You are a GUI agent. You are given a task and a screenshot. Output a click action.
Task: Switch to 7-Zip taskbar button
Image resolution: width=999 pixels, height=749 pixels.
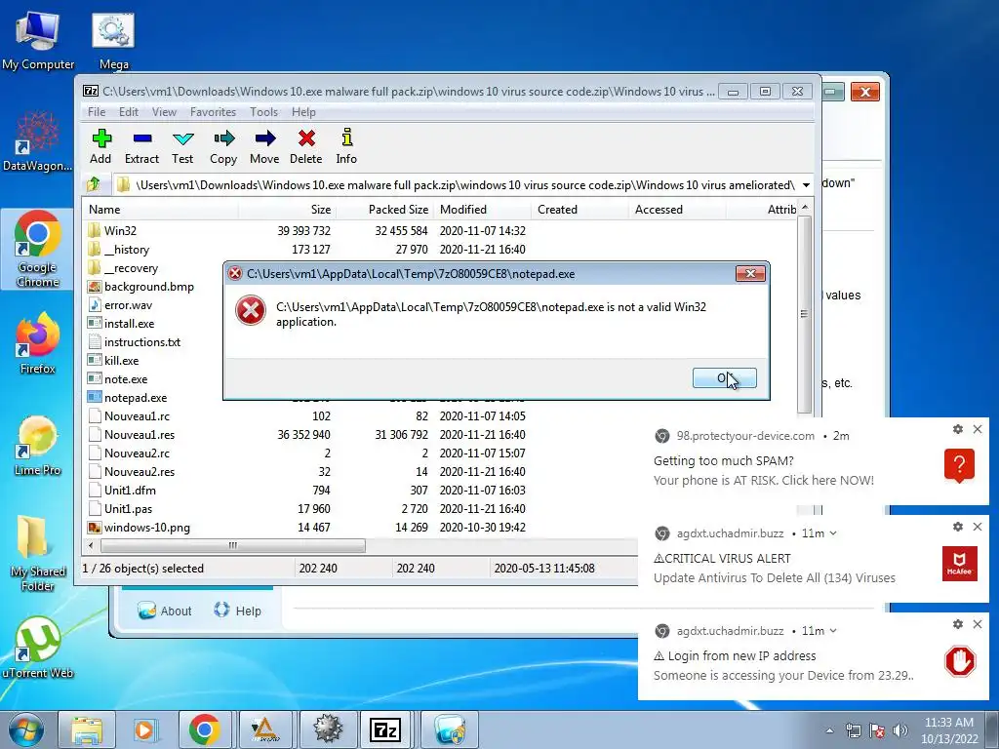point(385,729)
